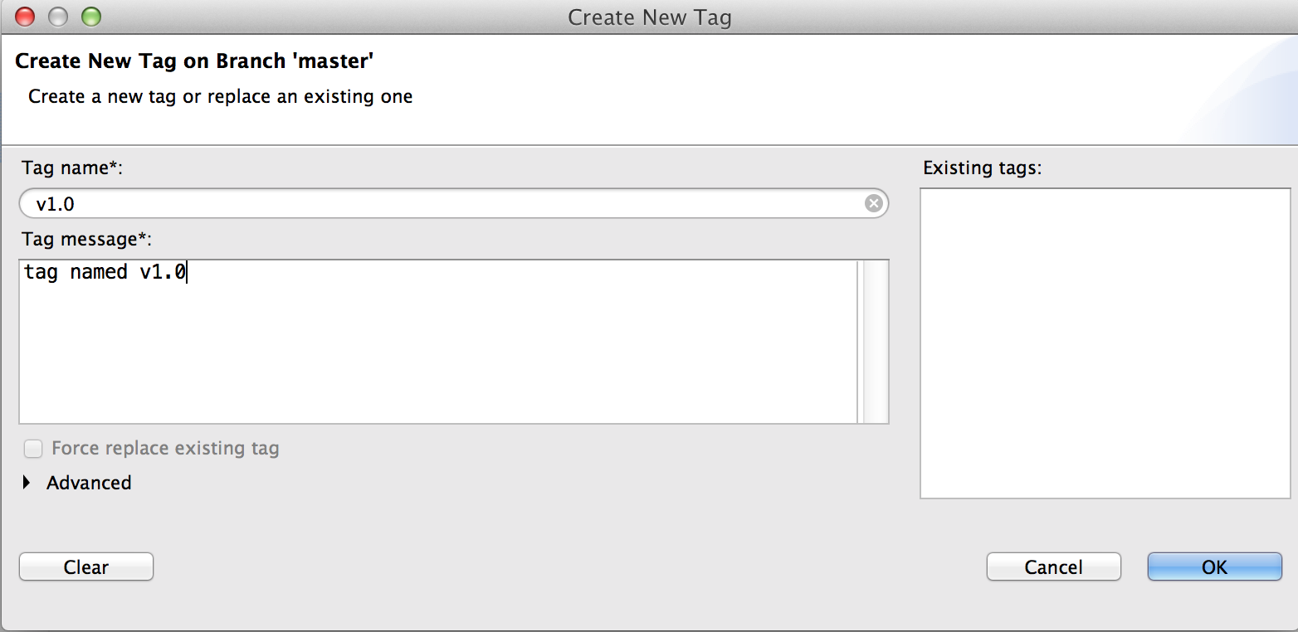Minimize the dialog with the yellow button
Screen dimensions: 1298x632
58,17
